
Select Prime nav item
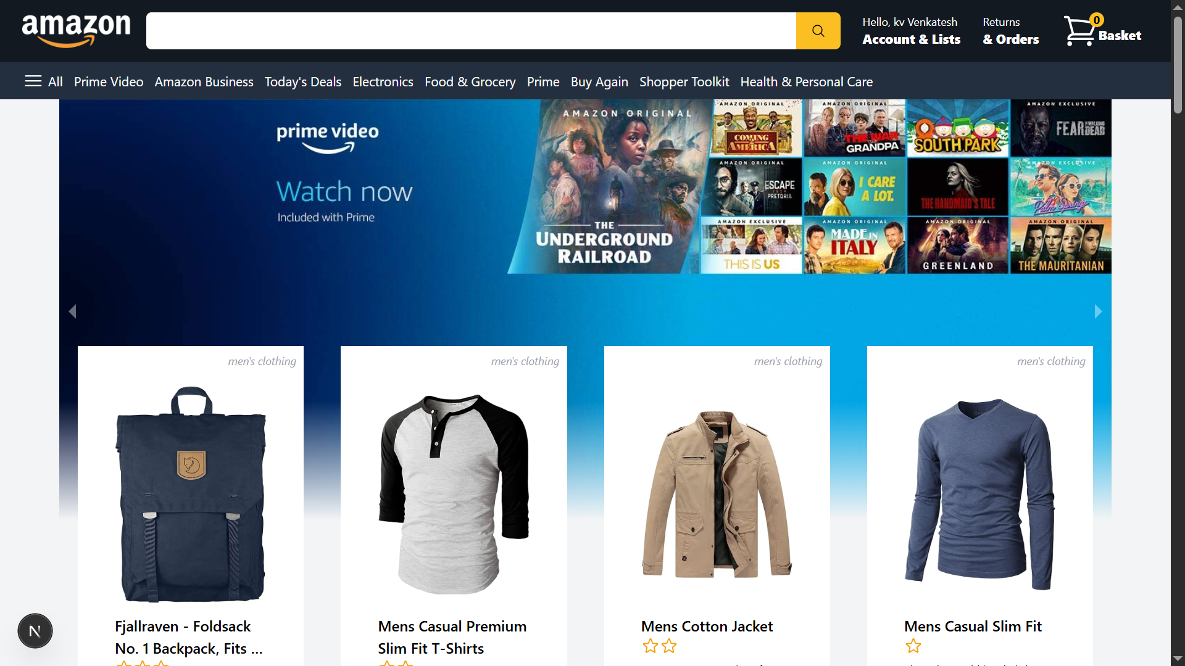click(543, 81)
